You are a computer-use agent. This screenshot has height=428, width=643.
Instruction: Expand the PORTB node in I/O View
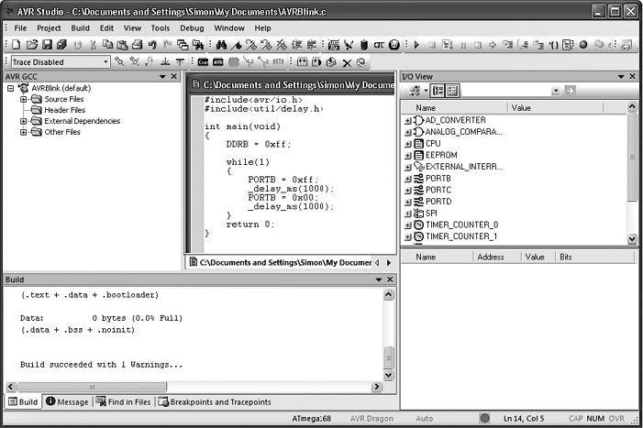408,179
